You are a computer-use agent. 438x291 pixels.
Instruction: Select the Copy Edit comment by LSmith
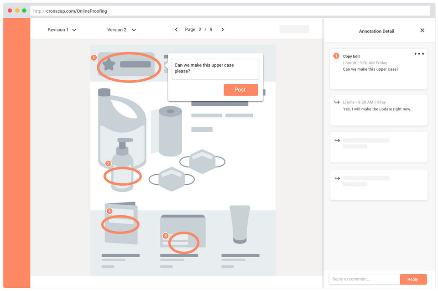pyautogui.click(x=379, y=69)
